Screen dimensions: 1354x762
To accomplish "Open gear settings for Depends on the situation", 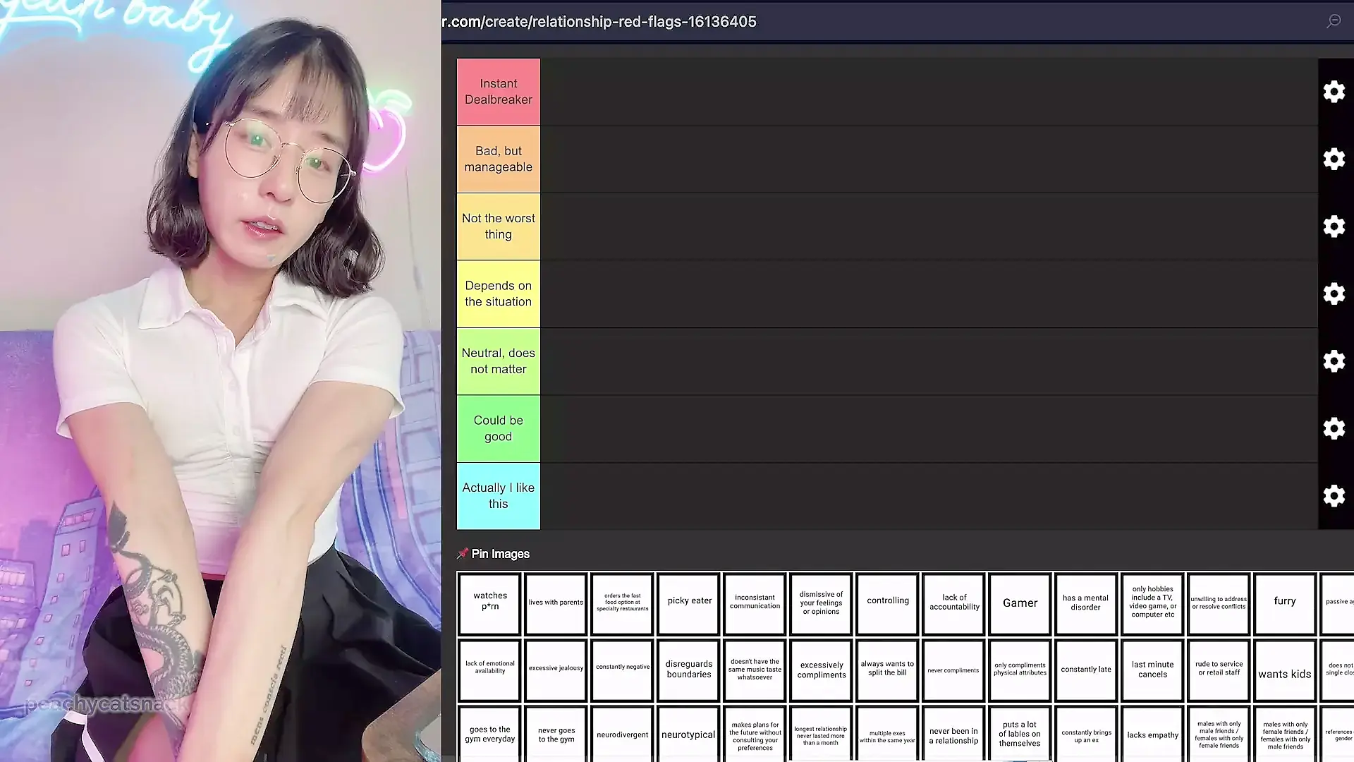I will click(x=1334, y=294).
